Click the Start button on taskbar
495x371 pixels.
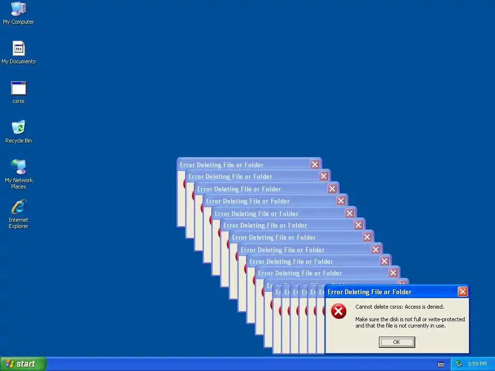coord(23,364)
